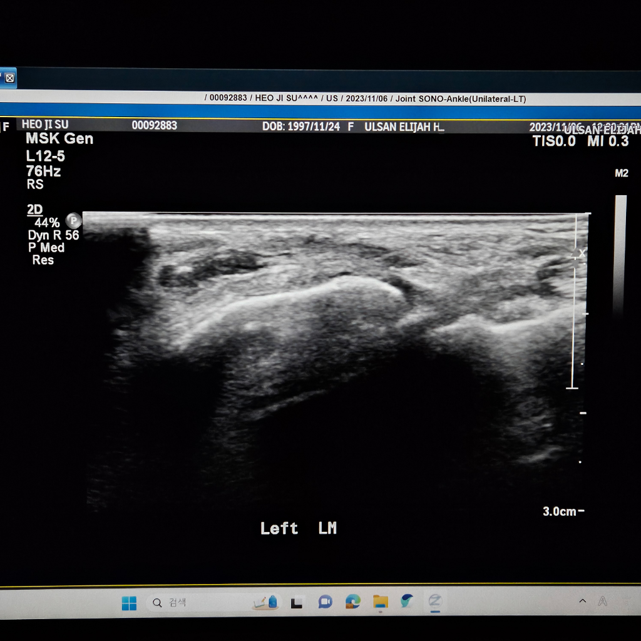Open File Explorer folder icon
The height and width of the screenshot is (641, 641).
coord(380,602)
